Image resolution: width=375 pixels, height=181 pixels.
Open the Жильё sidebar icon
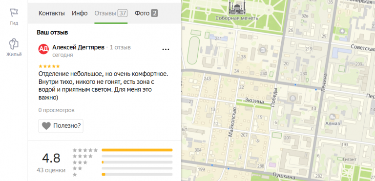click(x=14, y=44)
